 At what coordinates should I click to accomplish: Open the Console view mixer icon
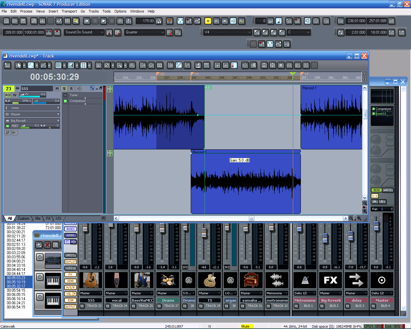(x=59, y=21)
